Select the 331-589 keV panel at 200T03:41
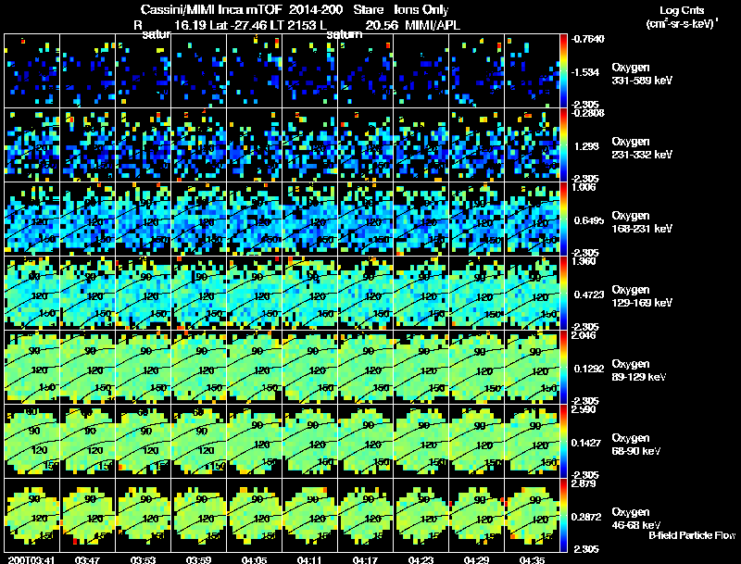Image resolution: width=741 pixels, height=564 pixels. [32, 71]
